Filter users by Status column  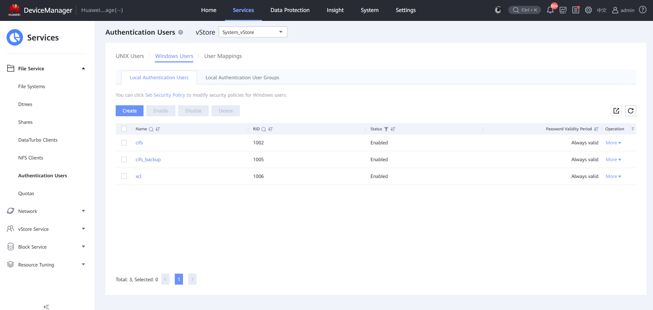(386, 129)
